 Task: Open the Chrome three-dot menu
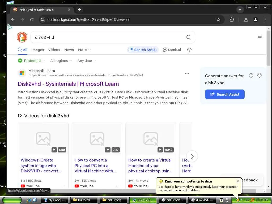265,20
